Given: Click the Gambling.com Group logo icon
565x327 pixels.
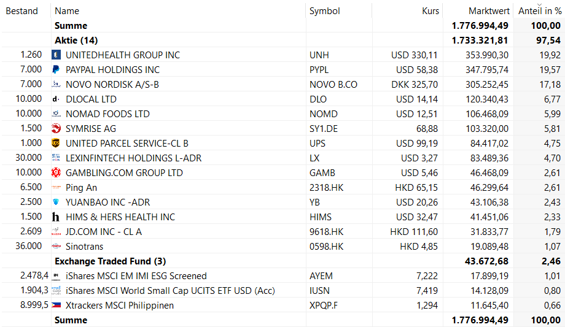Looking at the screenshot, I should tap(56, 173).
